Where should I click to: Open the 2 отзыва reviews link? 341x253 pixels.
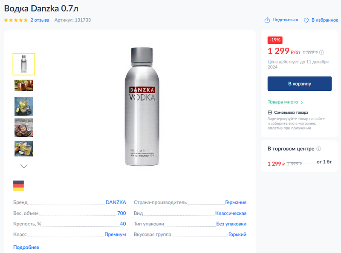(40, 20)
